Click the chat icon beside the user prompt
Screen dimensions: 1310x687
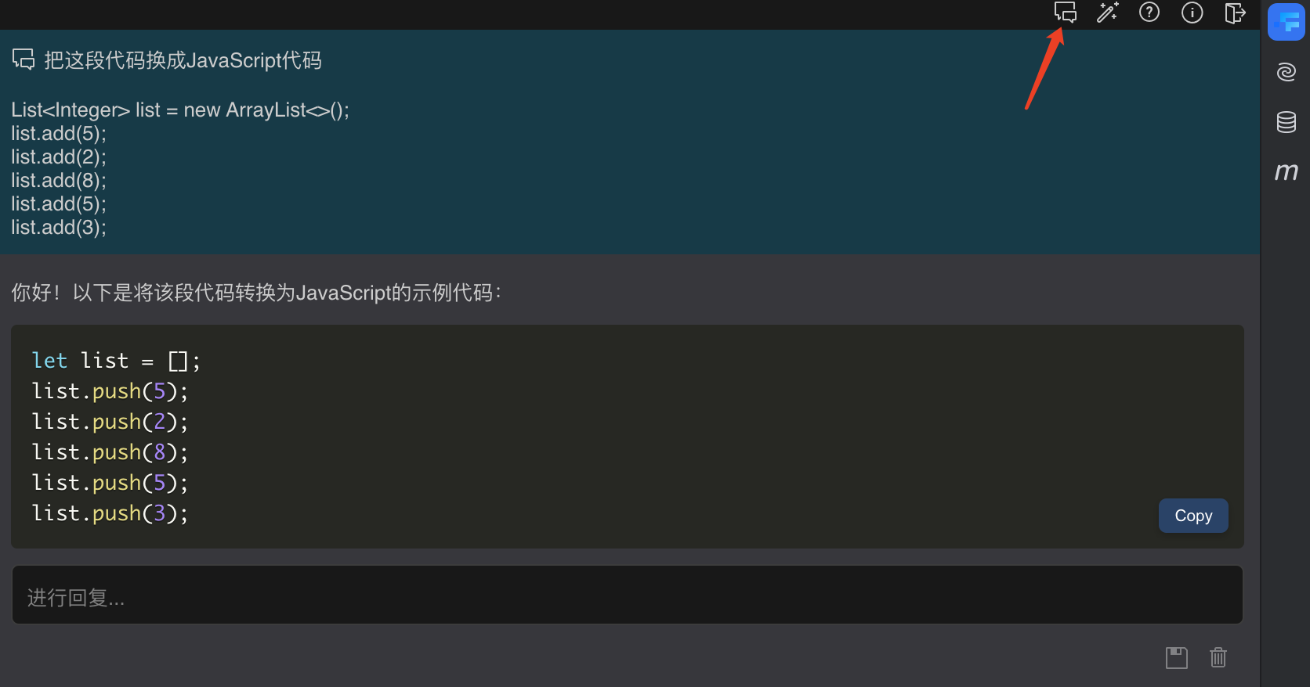(24, 59)
